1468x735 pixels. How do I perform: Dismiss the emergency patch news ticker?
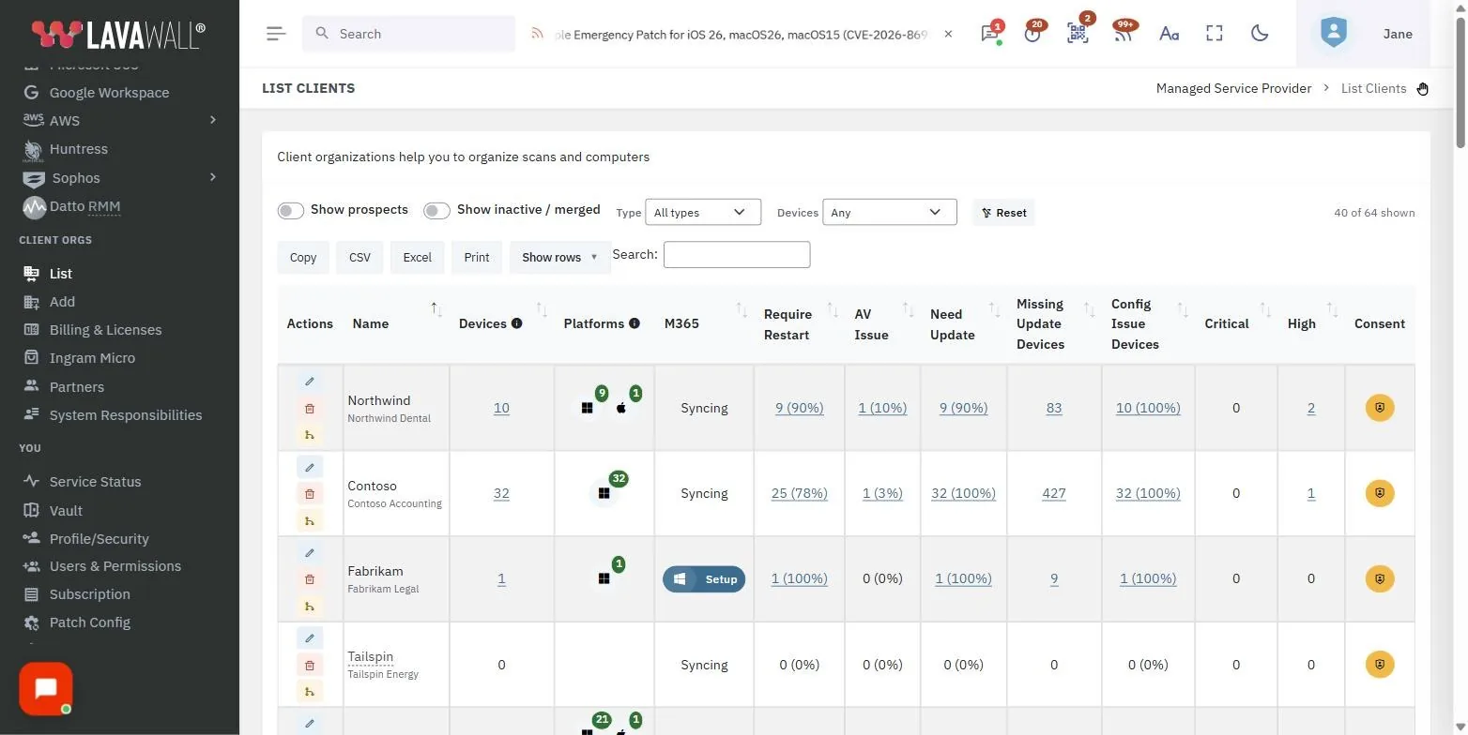pos(948,34)
